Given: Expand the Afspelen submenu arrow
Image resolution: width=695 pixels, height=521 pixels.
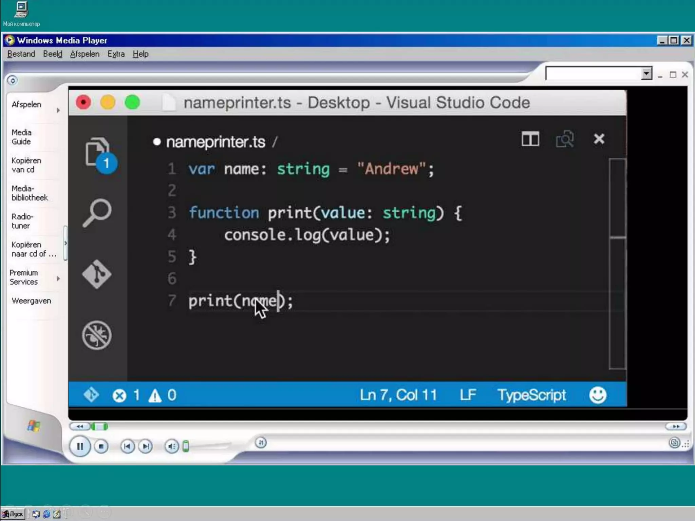Looking at the screenshot, I should tap(58, 110).
